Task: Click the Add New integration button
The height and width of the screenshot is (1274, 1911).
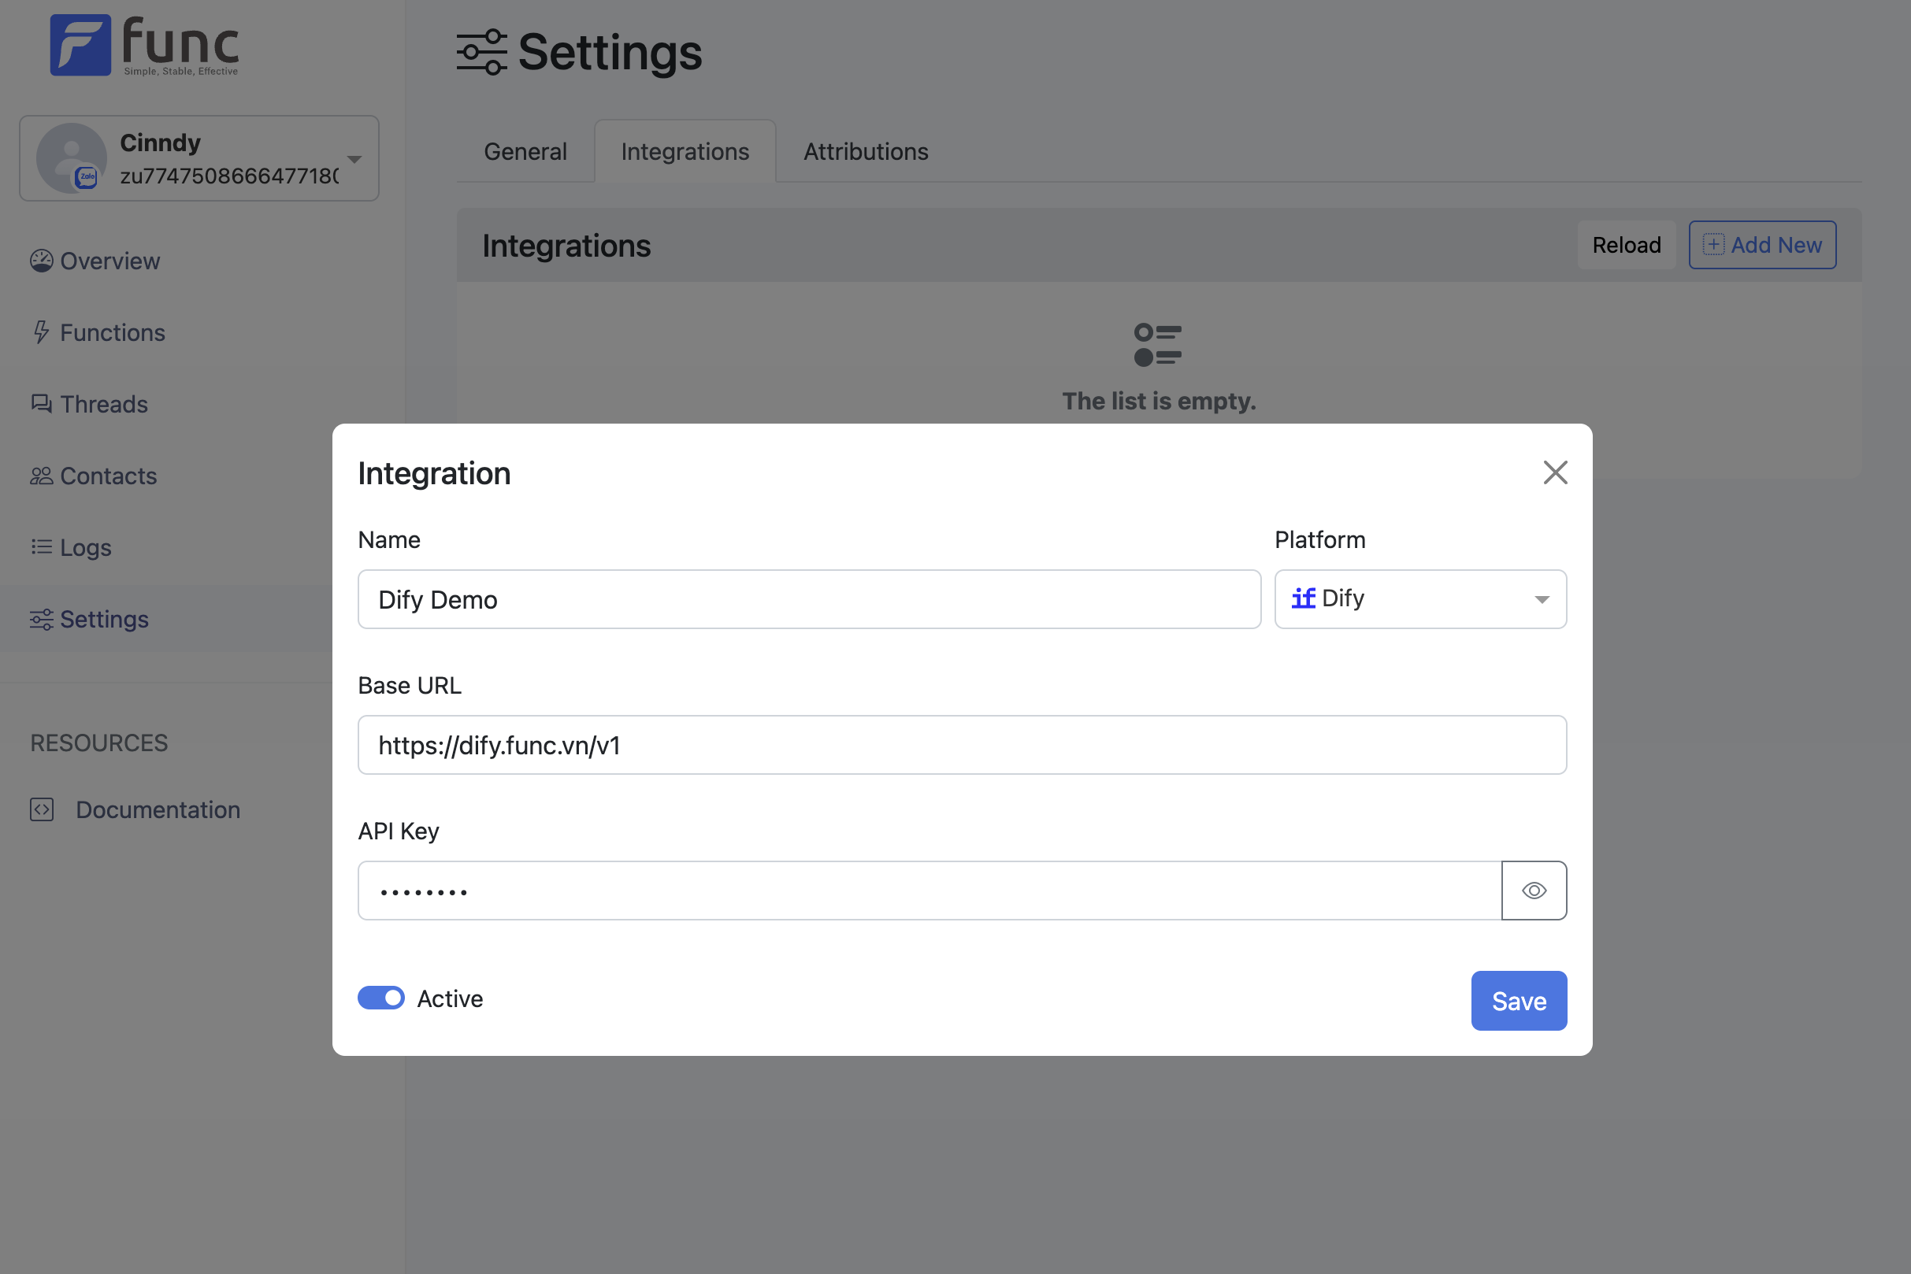Action: [x=1761, y=245]
